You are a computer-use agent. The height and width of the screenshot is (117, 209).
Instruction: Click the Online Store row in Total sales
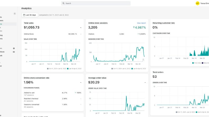pyautogui.click(x=53, y=34)
